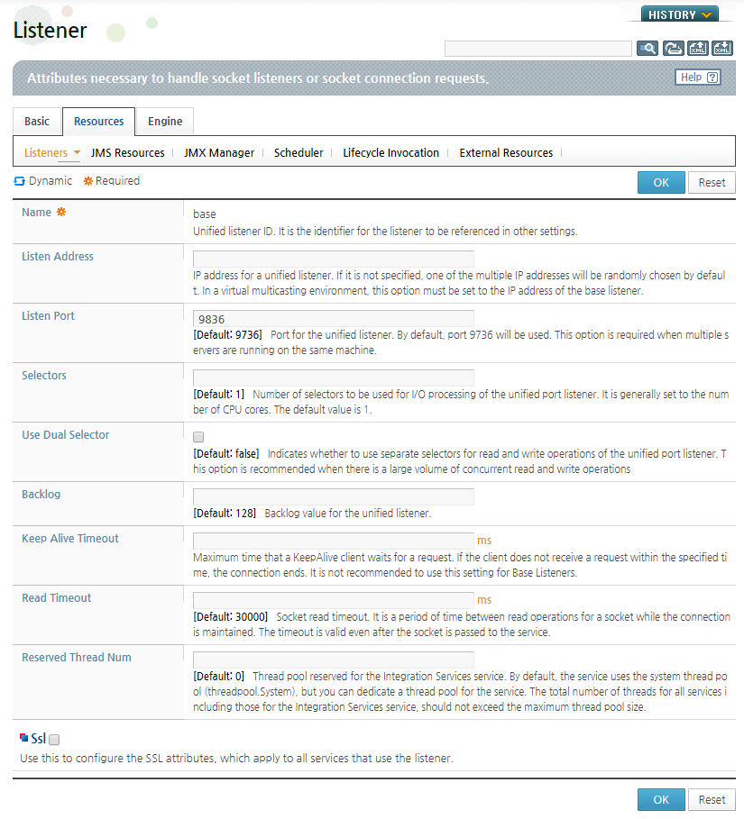The height and width of the screenshot is (819, 744).
Task: Click the Listen Port label
Action: click(x=48, y=316)
